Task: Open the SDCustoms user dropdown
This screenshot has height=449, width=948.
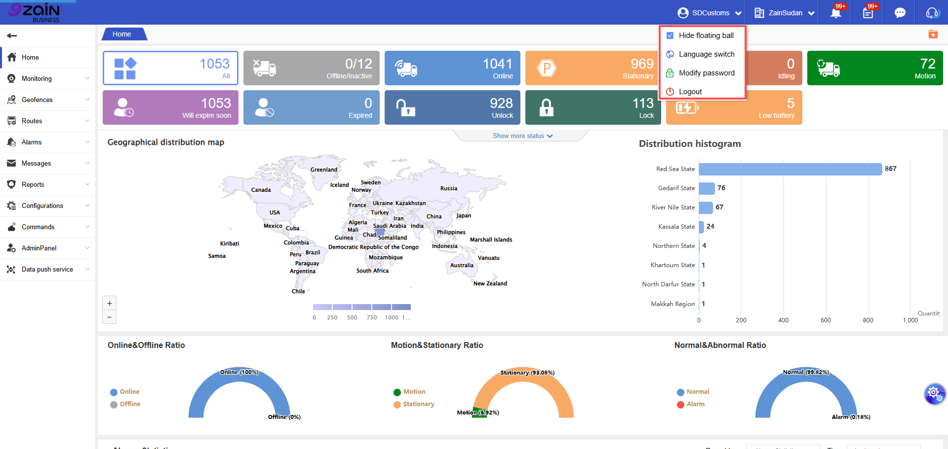Action: 710,13
